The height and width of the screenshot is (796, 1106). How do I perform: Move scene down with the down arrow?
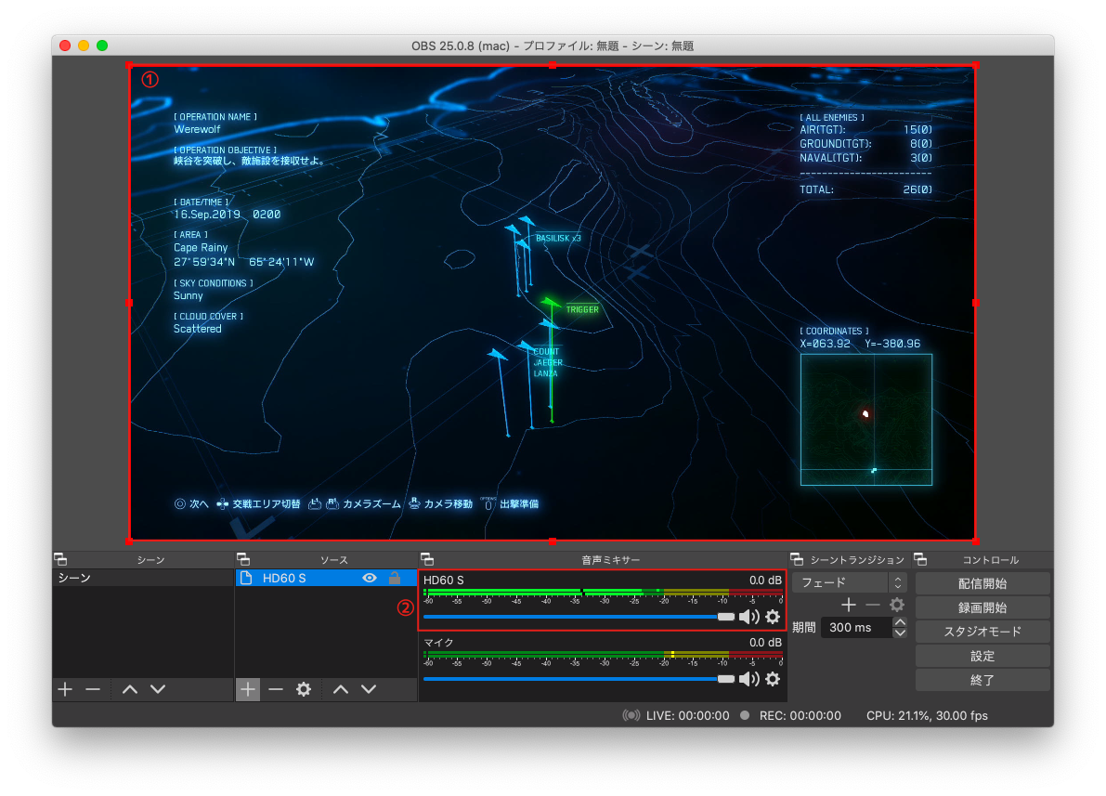[158, 689]
